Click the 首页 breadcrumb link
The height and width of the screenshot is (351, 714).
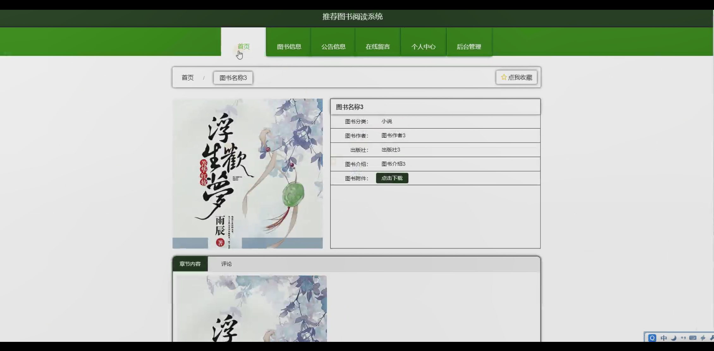click(188, 78)
